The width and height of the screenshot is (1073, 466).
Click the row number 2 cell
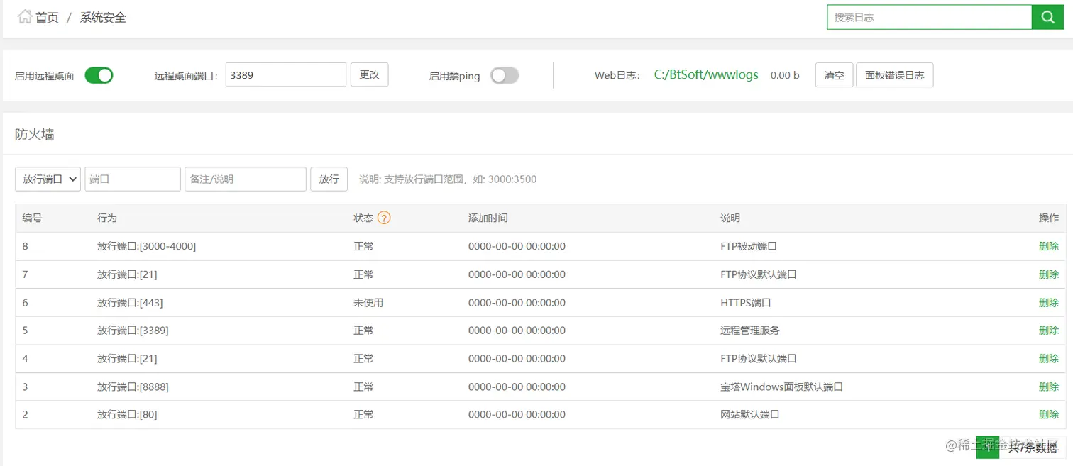coord(26,414)
